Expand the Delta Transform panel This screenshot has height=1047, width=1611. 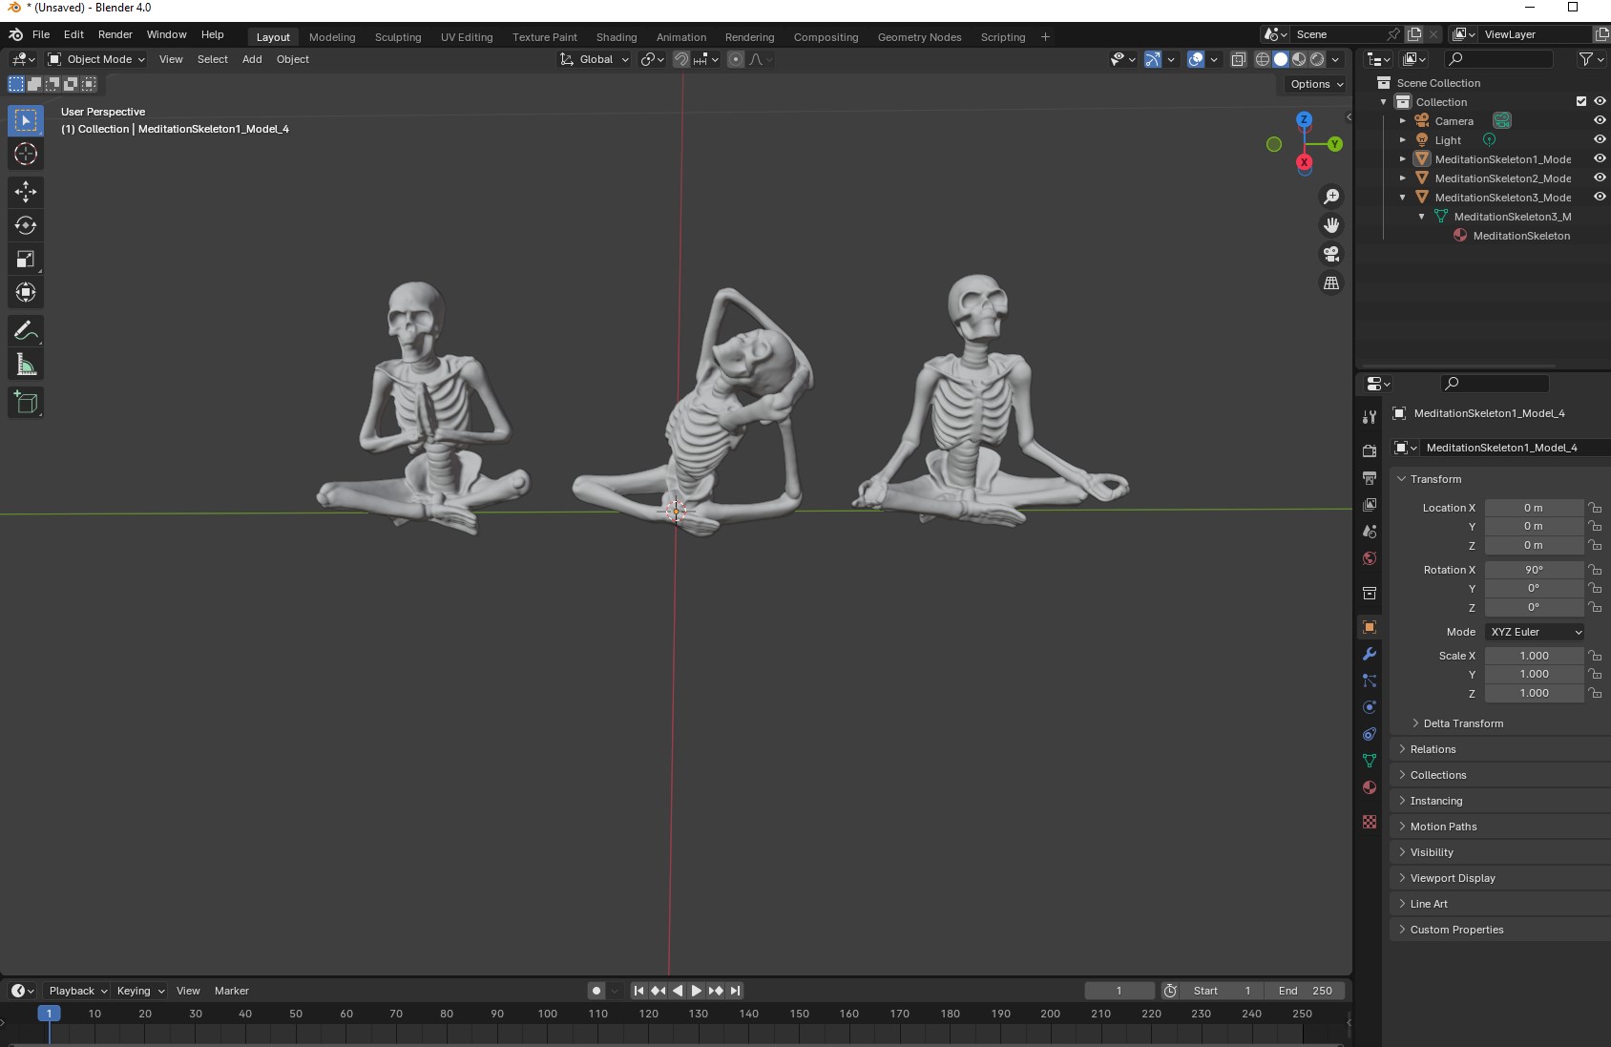[x=1462, y=723]
